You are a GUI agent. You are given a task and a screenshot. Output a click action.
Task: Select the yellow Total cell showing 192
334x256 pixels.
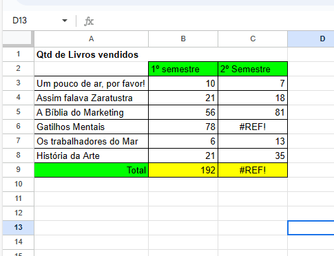tap(183, 170)
